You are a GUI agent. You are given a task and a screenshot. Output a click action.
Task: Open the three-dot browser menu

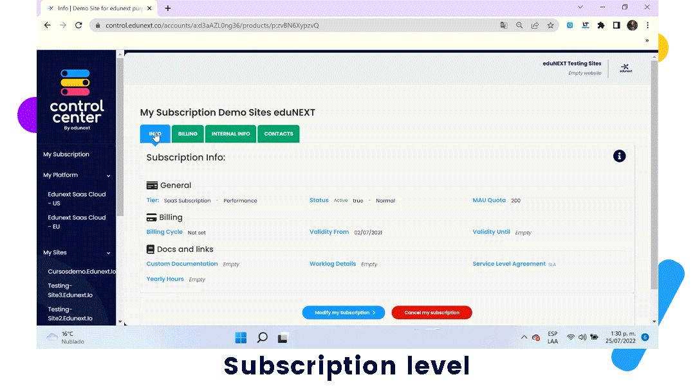[647, 25]
